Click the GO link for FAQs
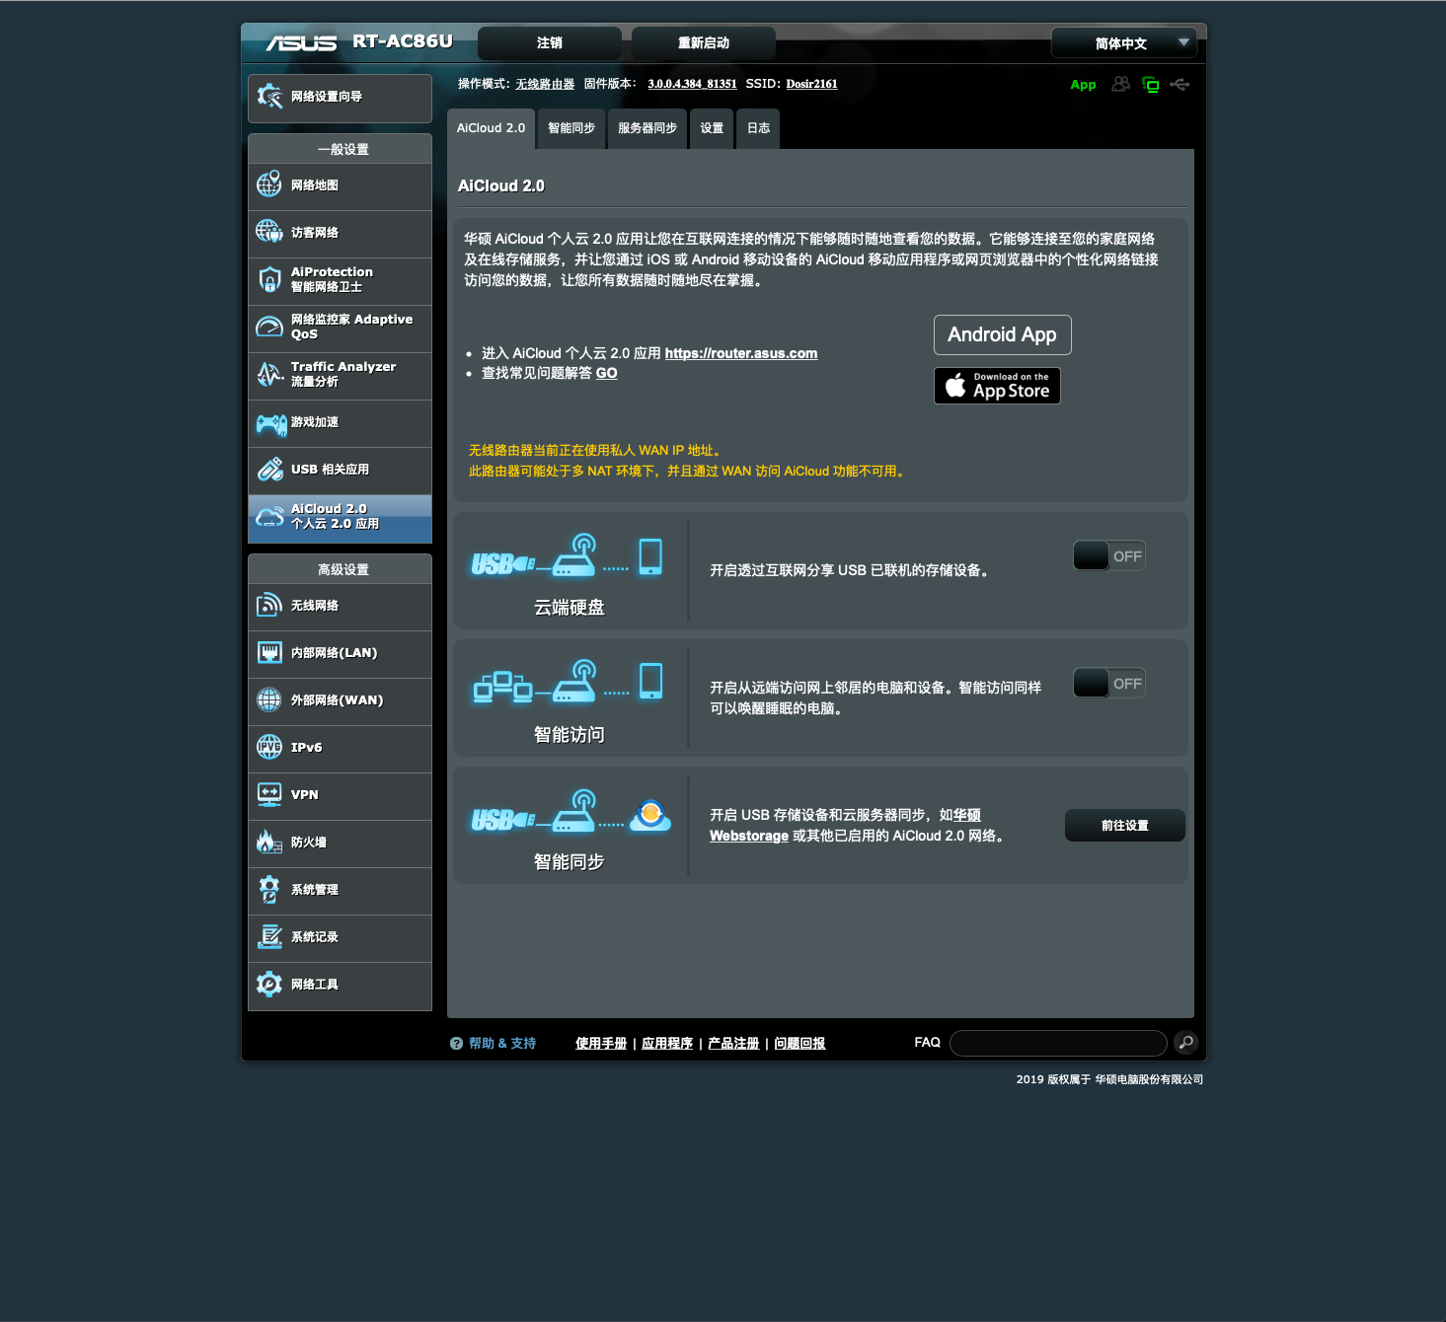 607,373
